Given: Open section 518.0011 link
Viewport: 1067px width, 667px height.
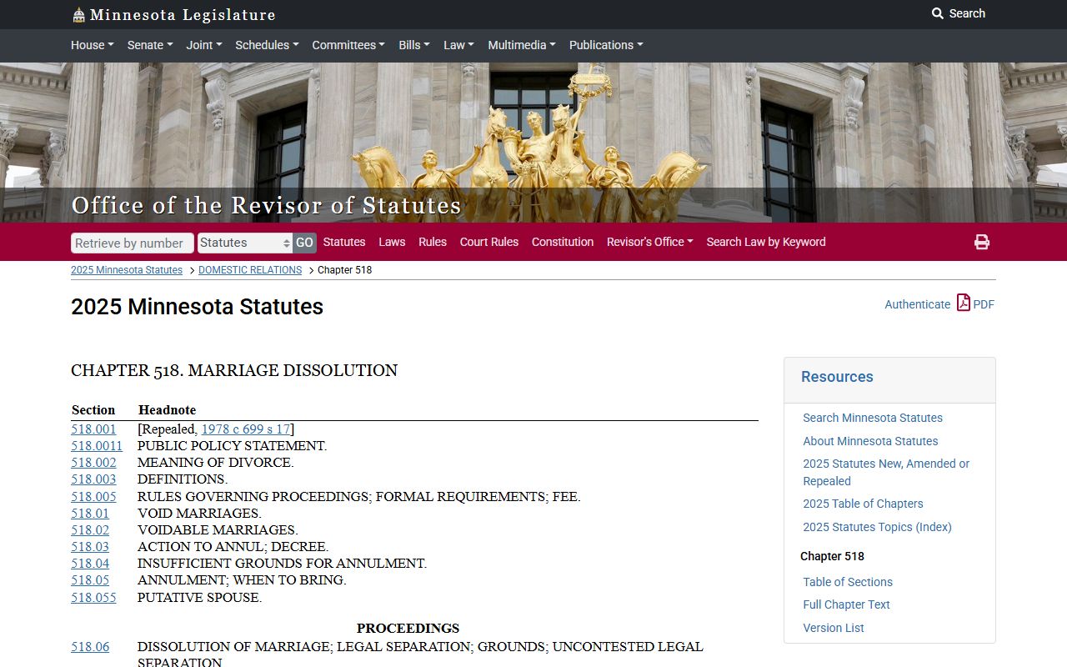Looking at the screenshot, I should pos(97,446).
